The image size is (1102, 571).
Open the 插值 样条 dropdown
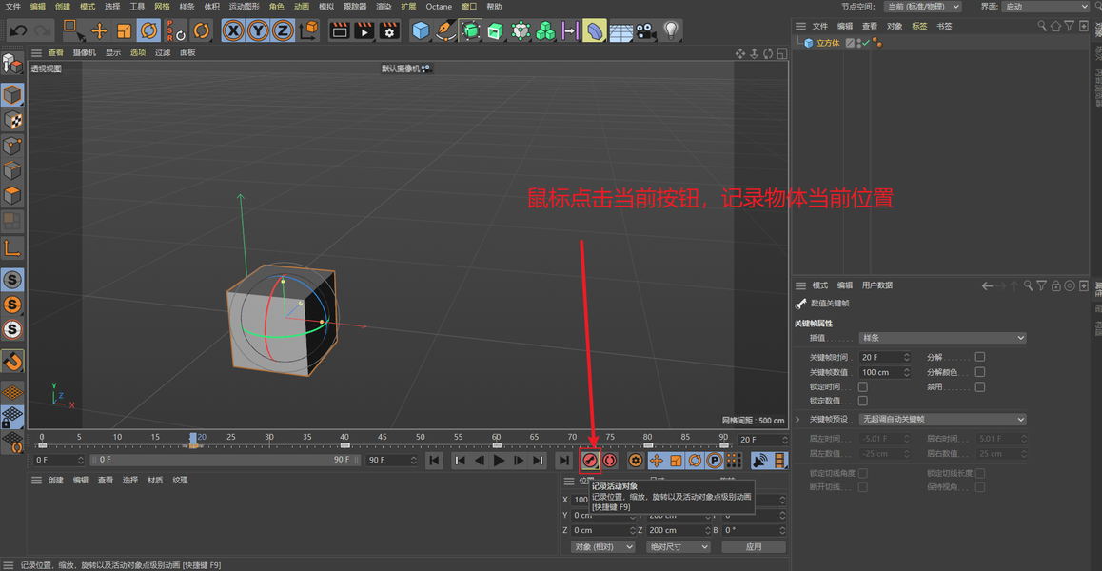tap(942, 338)
